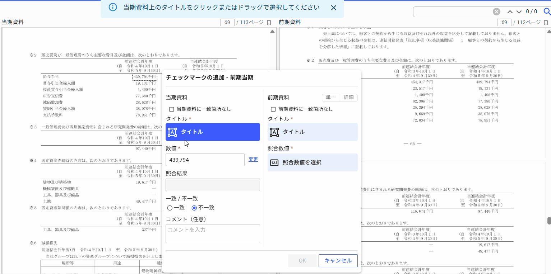
Task: Click the キャンセル button
Action: [x=338, y=261]
